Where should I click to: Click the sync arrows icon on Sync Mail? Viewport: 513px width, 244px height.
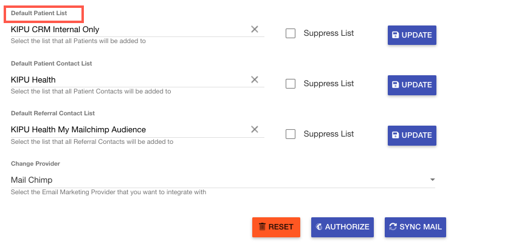click(x=393, y=227)
